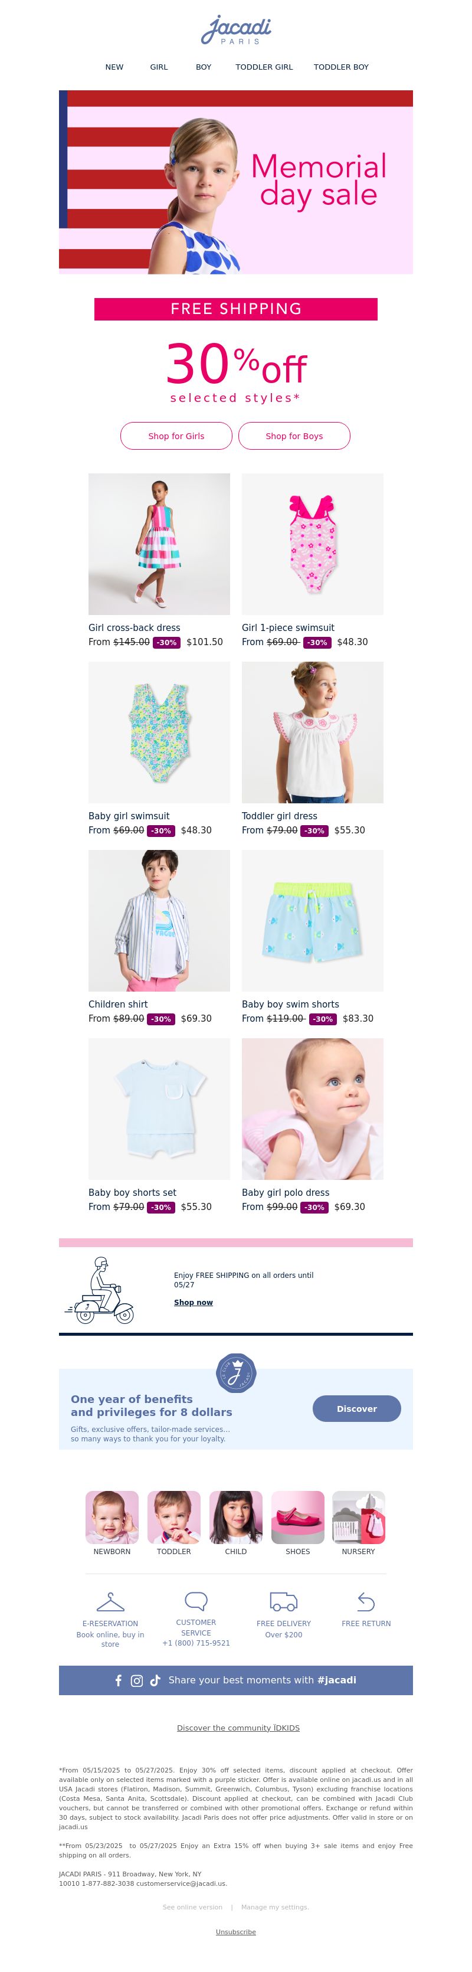Open the Girl cross-back dress image
This screenshot has width=472, height=1972.
tap(159, 544)
